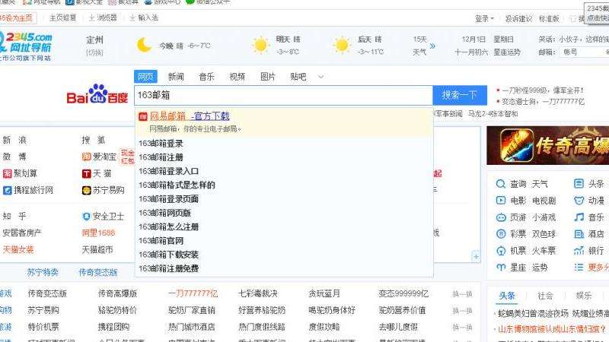Click 主页修复 link

pyautogui.click(x=62, y=18)
